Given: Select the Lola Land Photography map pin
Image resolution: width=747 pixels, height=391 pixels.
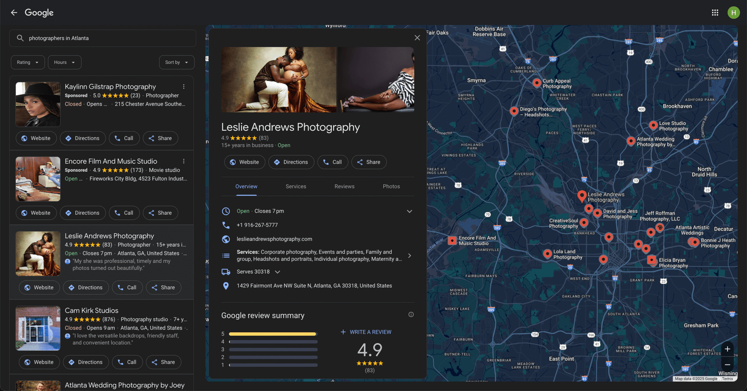Looking at the screenshot, I should (x=547, y=253).
